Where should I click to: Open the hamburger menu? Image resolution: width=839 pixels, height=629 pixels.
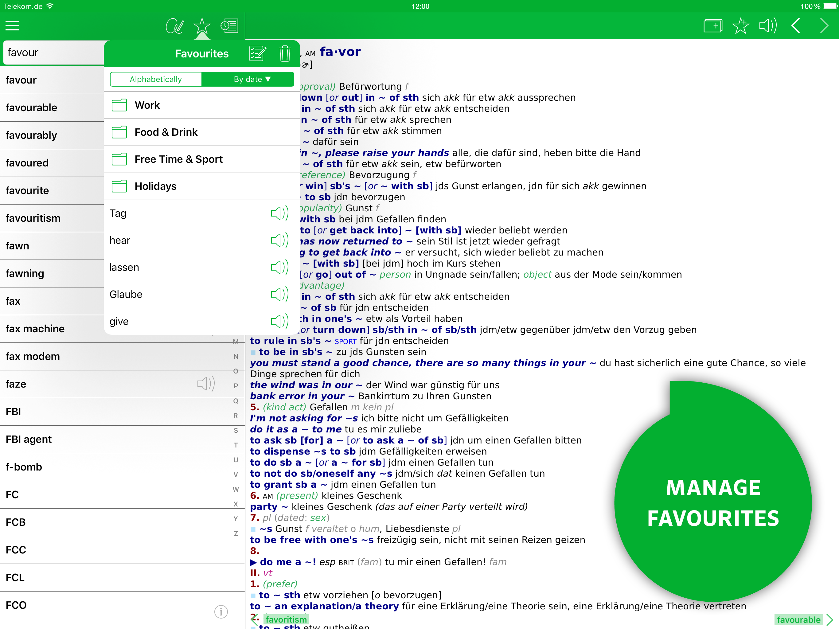click(12, 26)
